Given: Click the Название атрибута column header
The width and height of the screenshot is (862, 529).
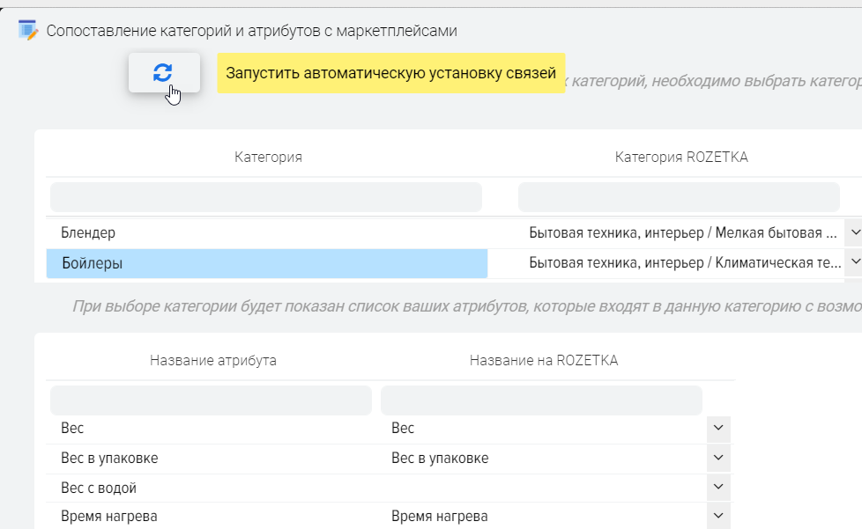Looking at the screenshot, I should (212, 360).
